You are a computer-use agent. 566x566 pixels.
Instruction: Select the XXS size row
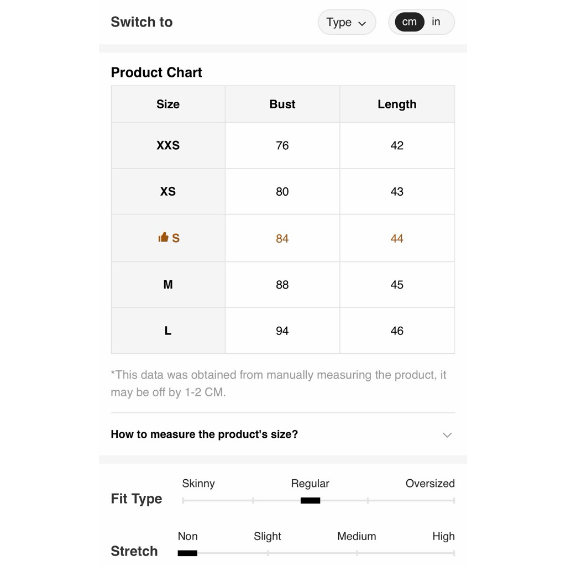(282, 145)
